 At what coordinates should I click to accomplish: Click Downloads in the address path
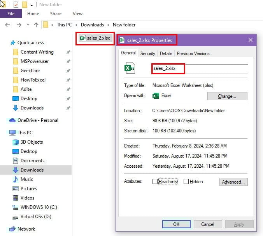[x=92, y=25]
